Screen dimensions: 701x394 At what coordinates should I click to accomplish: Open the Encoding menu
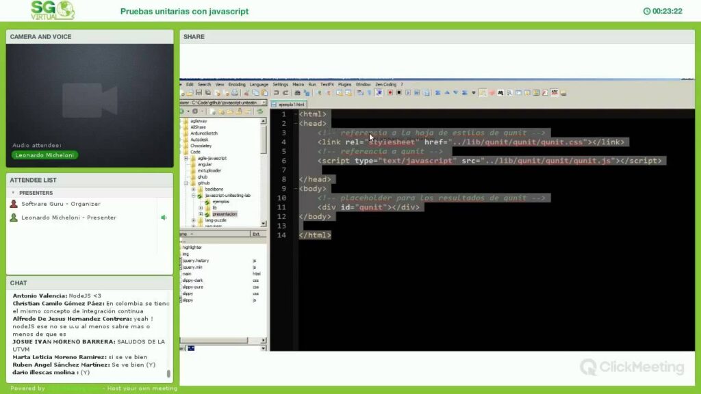click(x=237, y=84)
